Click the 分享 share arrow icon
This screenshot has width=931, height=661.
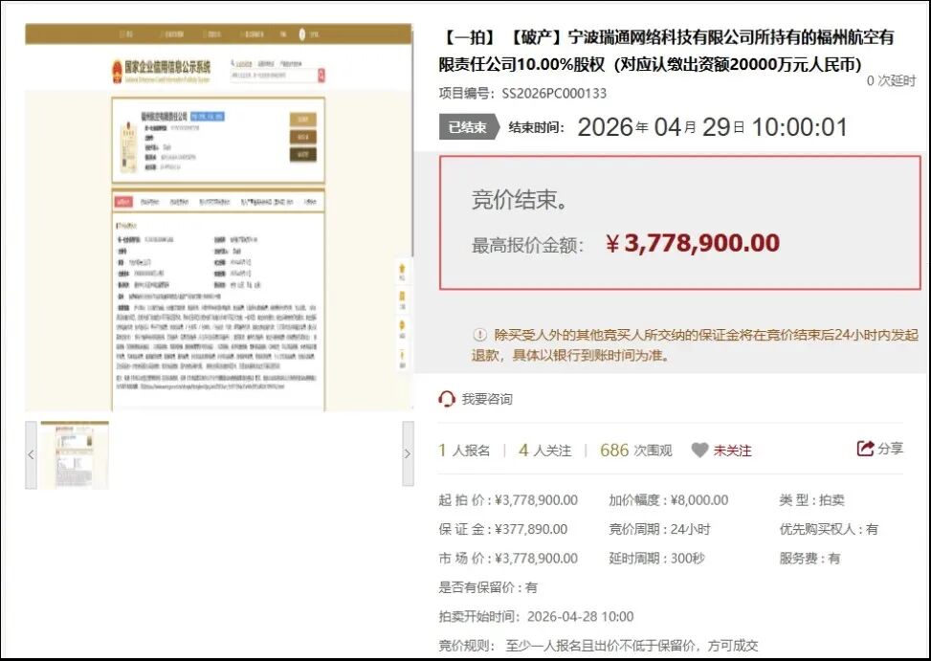865,448
